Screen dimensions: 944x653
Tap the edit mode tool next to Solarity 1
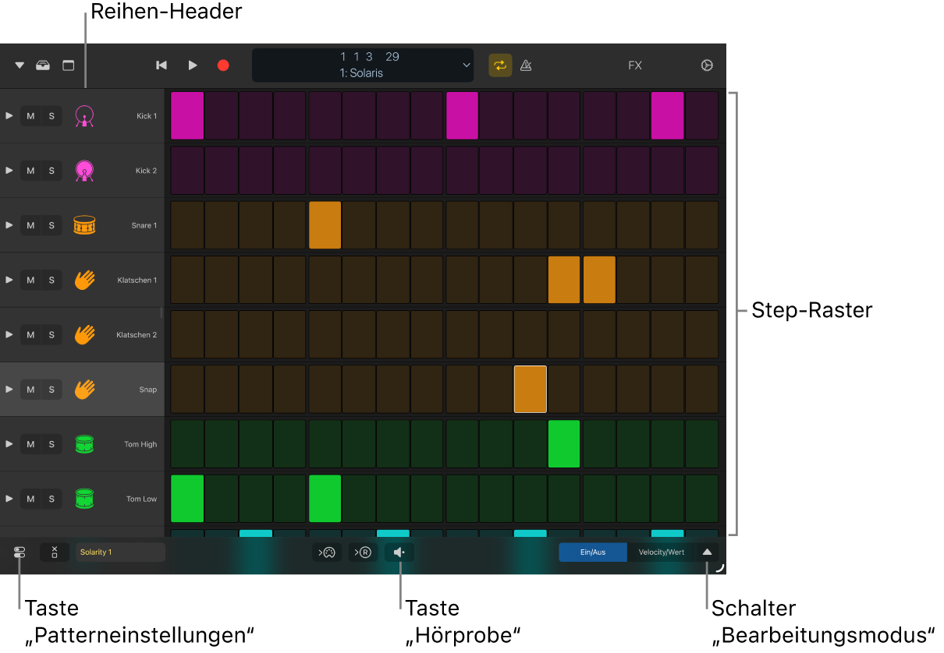tap(54, 552)
